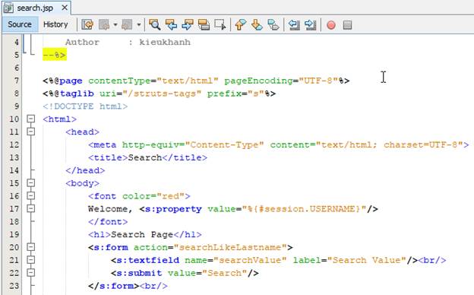
Task: Click the </s:form> closing tag
Action: click(114, 286)
